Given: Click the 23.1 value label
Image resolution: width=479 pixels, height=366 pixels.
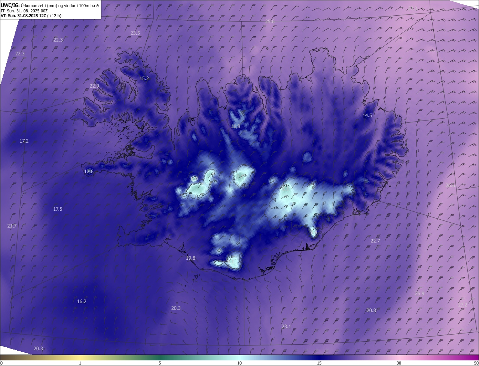Looking at the screenshot, I should [286, 327].
